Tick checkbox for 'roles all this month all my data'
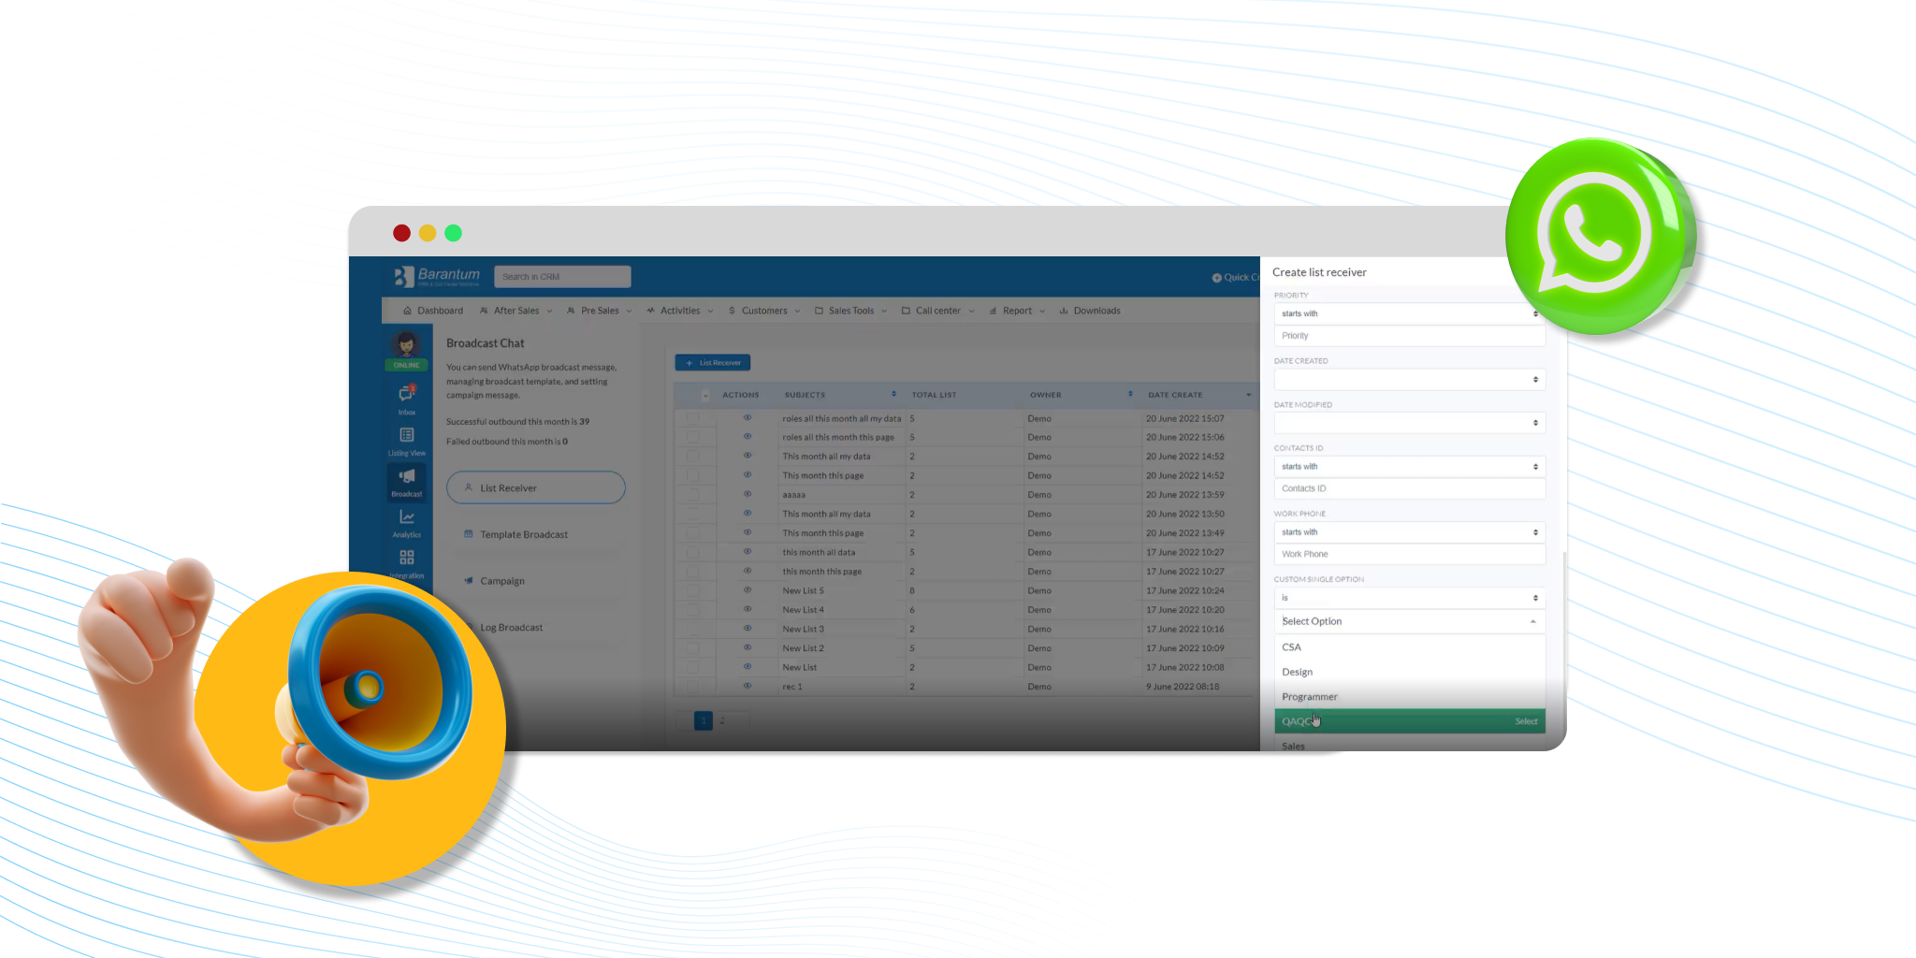1916x958 pixels. click(693, 418)
